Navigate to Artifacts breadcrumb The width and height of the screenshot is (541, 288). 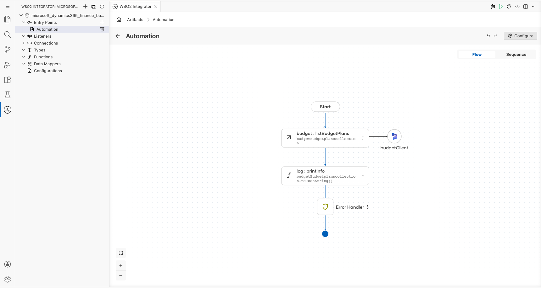click(135, 19)
